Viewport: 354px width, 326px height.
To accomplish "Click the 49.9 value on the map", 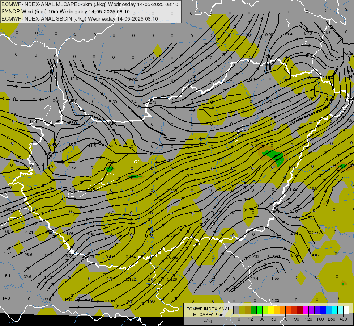I will 74,101.
